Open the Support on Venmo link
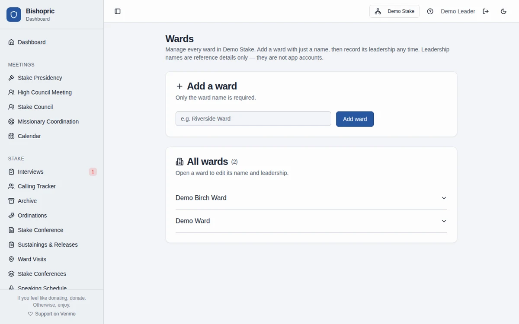This screenshot has height=324, width=519. [52, 314]
